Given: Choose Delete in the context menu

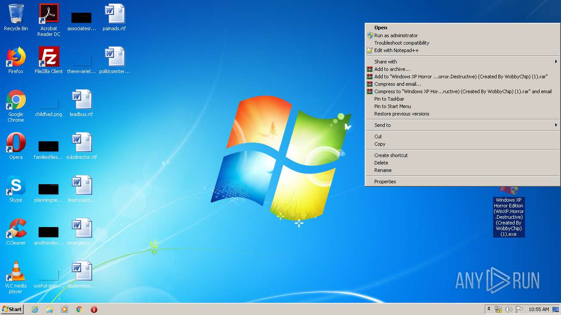Looking at the screenshot, I should (462, 163).
